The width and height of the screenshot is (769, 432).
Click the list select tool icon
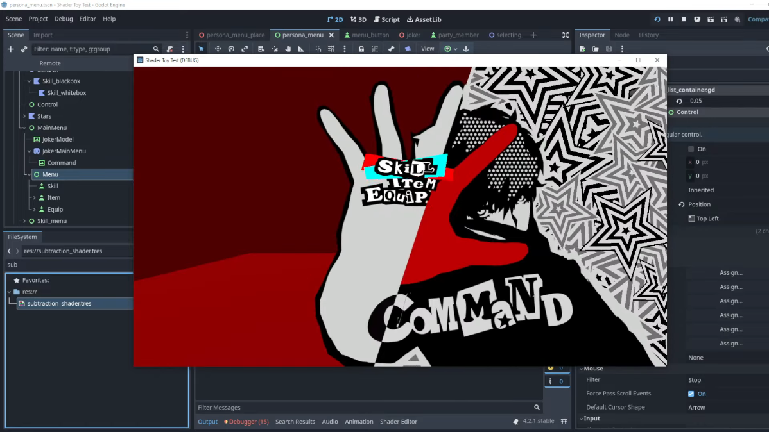coord(261,49)
